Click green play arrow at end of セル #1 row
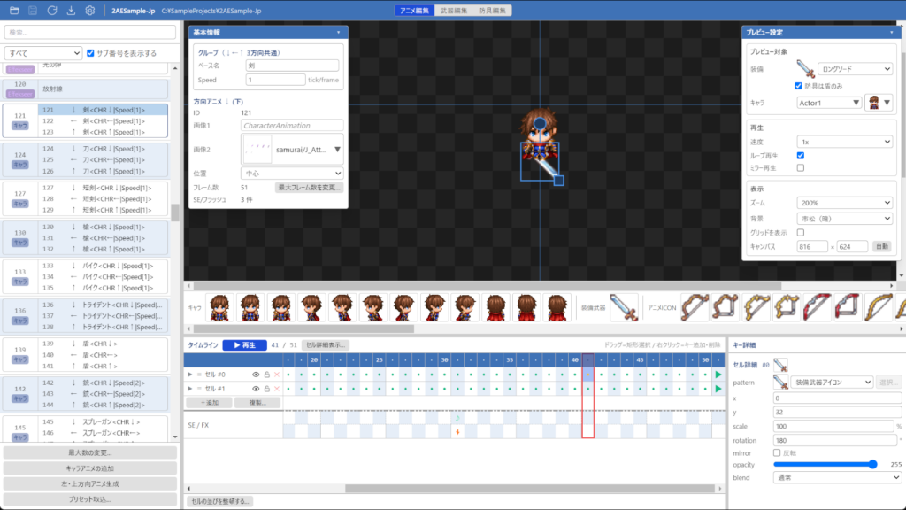This screenshot has width=906, height=510. click(718, 389)
